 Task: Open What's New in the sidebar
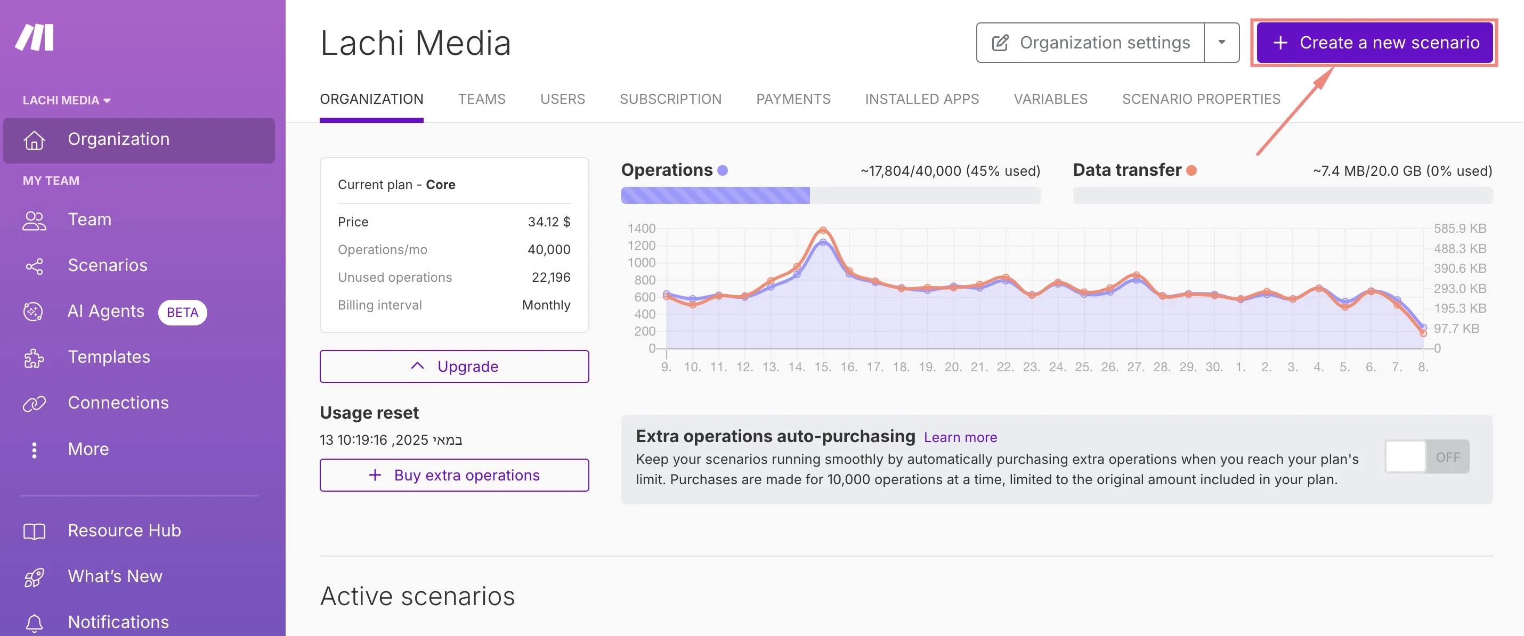[139, 577]
